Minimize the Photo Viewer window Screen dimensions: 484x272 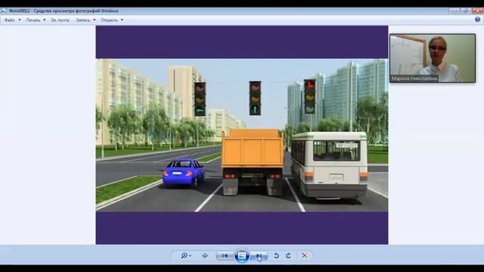coord(454,11)
